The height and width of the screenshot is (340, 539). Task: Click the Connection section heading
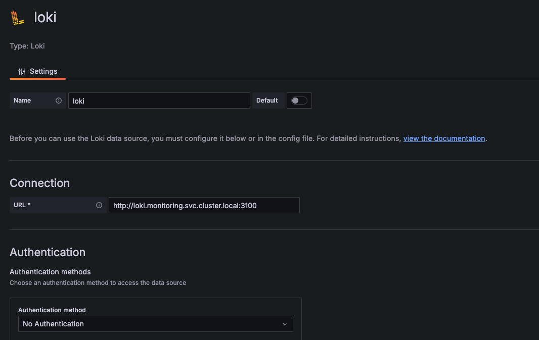(x=39, y=183)
